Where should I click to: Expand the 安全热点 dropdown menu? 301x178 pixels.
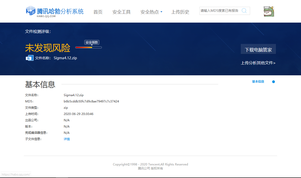tap(149, 12)
